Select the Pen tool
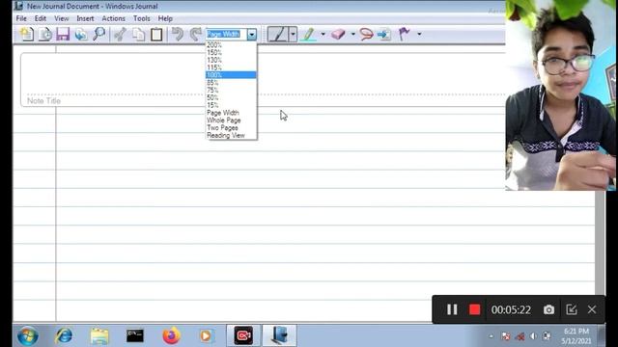Viewport: 618px width, 347px height. click(278, 35)
